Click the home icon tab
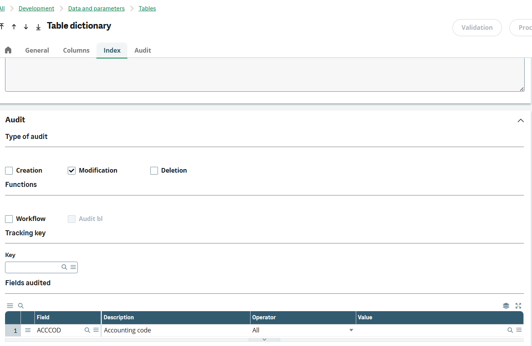Screen dimensions: 532x346 coord(8,50)
